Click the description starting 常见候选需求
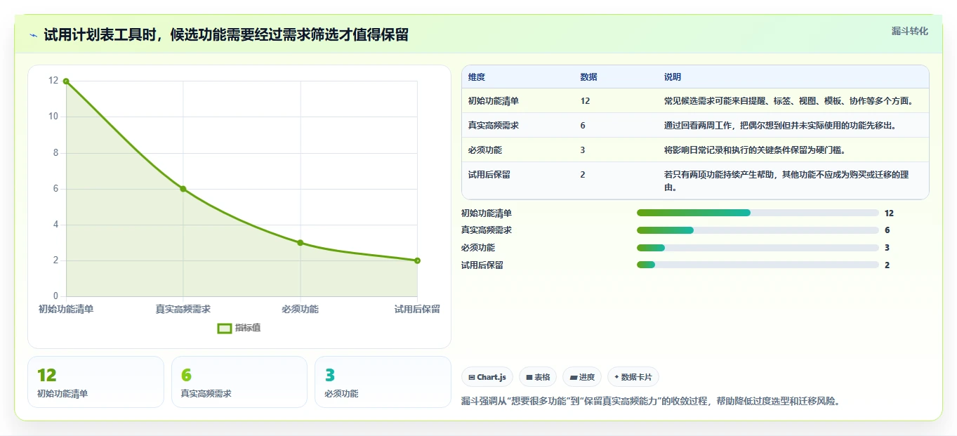The image size is (957, 436). click(x=789, y=101)
